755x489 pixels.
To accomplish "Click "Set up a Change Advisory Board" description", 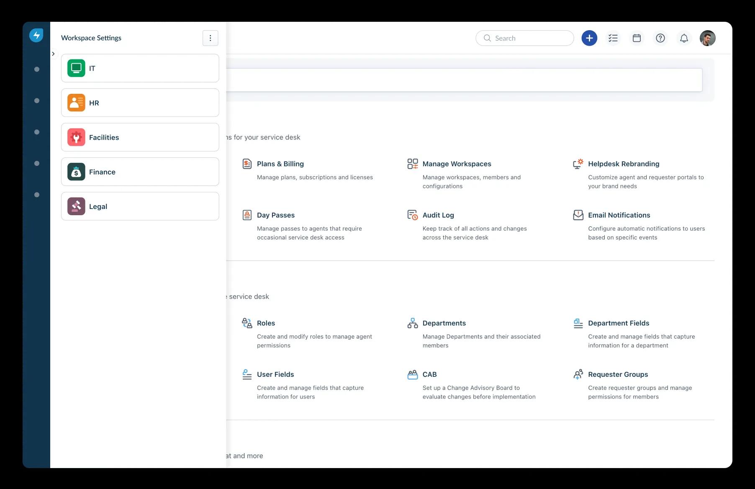I will click(479, 392).
